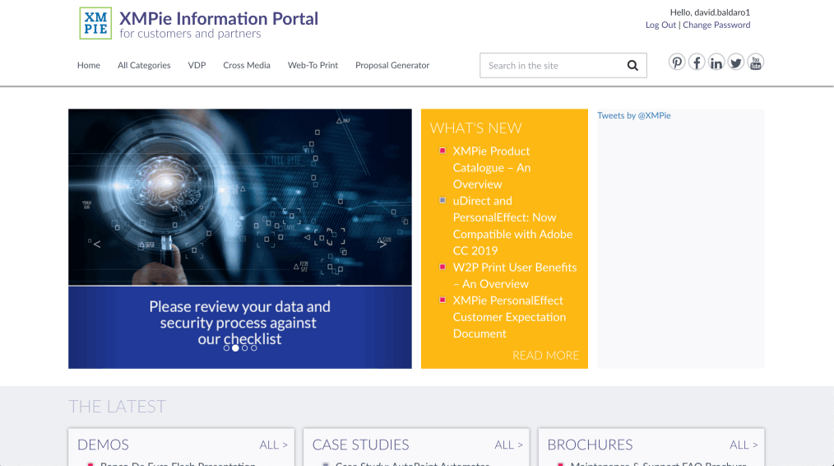The width and height of the screenshot is (834, 466).
Task: Open PersonalEffect Customer Expectation Document link
Action: [509, 317]
